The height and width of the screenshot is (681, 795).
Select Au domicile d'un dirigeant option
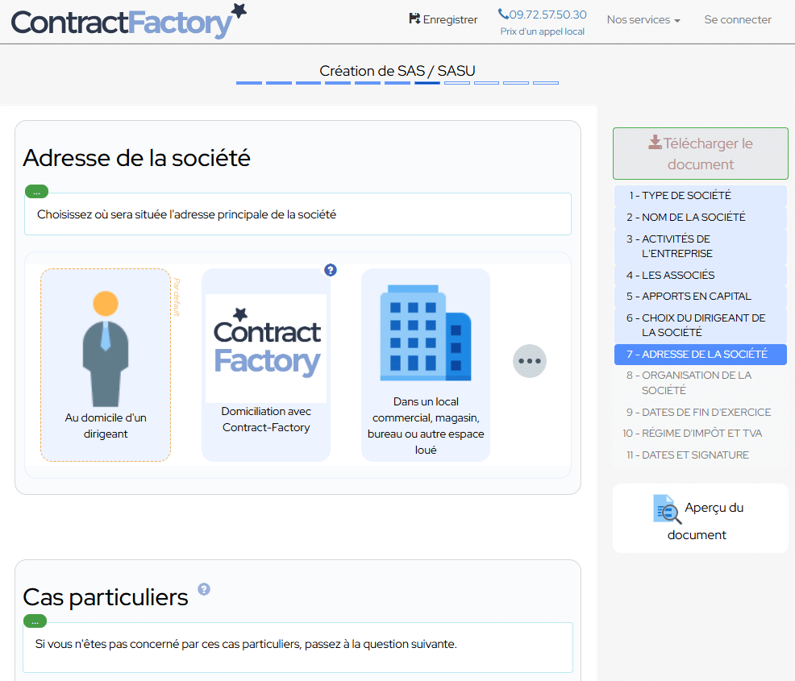(106, 364)
